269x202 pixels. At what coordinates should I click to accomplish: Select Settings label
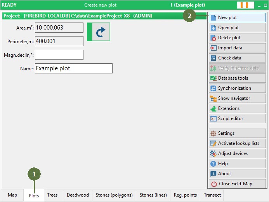tap(226, 133)
